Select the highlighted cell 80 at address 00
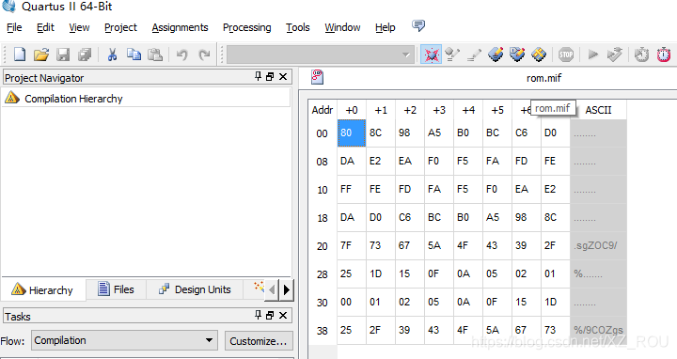The width and height of the screenshot is (677, 359). click(352, 133)
